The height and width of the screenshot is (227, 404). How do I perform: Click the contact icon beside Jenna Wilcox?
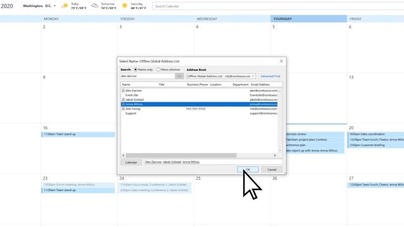point(123,104)
